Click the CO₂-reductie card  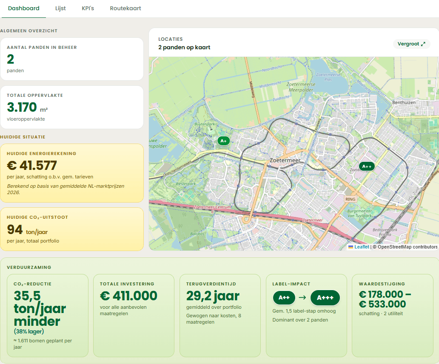[48, 315]
